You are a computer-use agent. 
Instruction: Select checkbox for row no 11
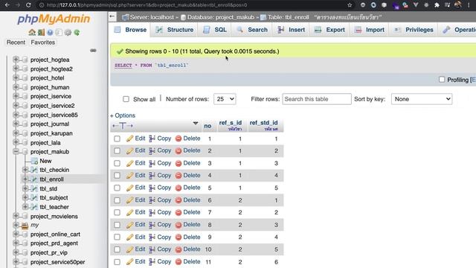(x=118, y=261)
